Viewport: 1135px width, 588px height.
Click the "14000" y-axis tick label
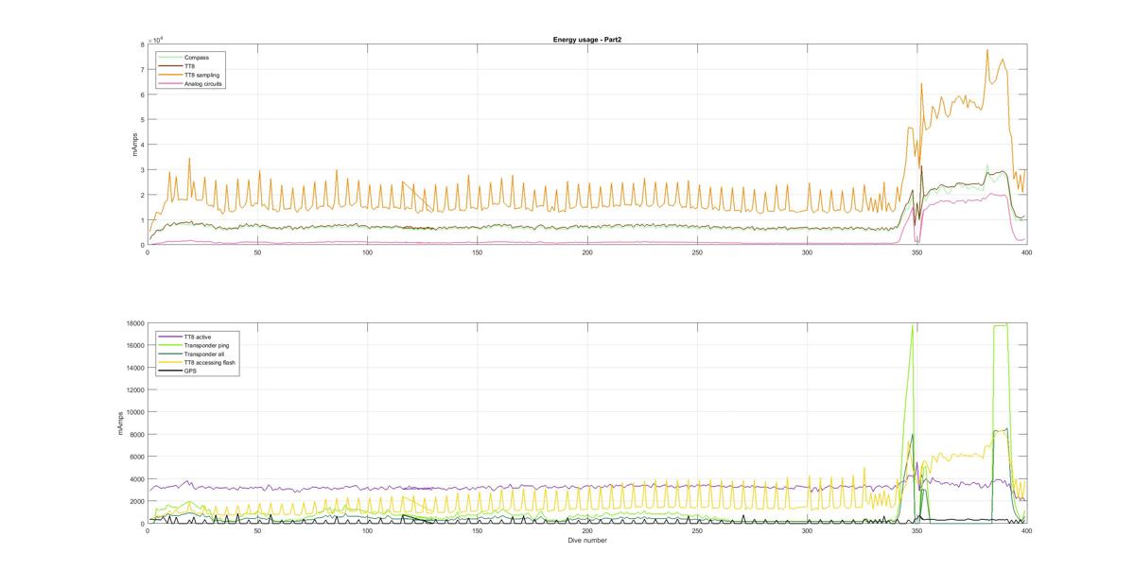133,368
